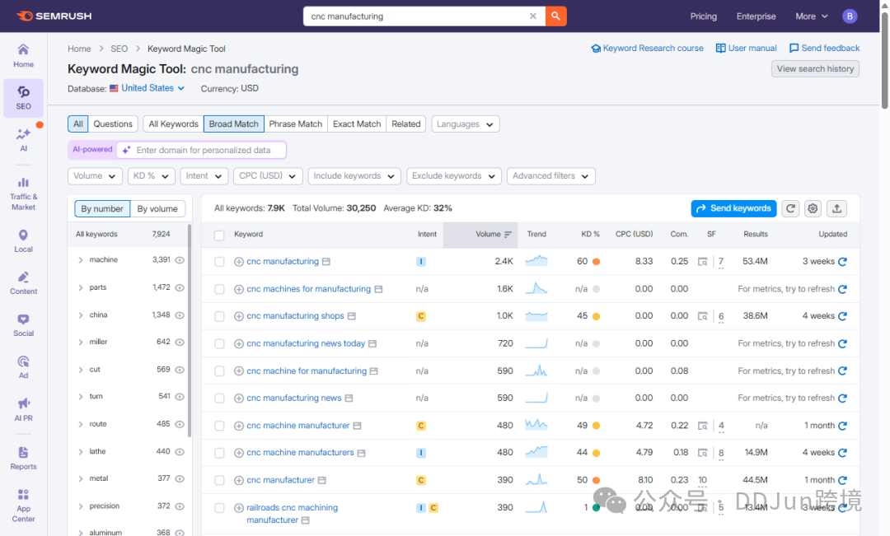Image resolution: width=890 pixels, height=536 pixels.
Task: Change database United States selector
Action: 147,88
